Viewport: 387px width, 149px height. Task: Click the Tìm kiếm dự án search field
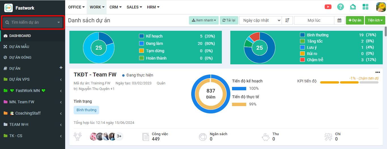coord(33,22)
